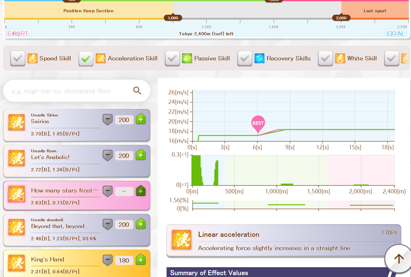Click the 1,000 course distance marker
The image size is (411, 277).
(173, 18)
